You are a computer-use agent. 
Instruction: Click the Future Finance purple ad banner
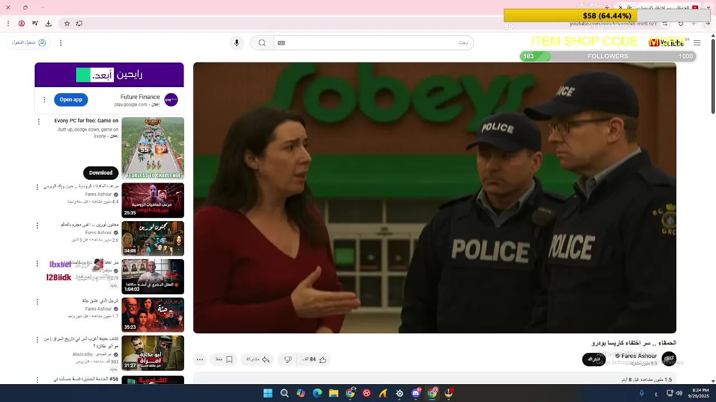pyautogui.click(x=109, y=75)
